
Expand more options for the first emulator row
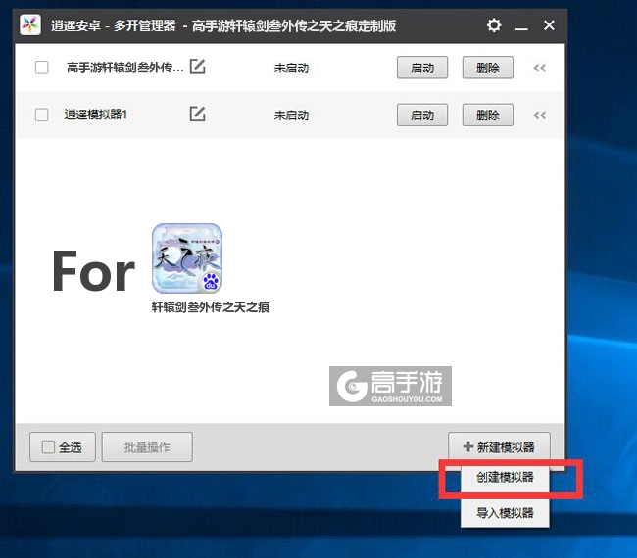coord(539,68)
